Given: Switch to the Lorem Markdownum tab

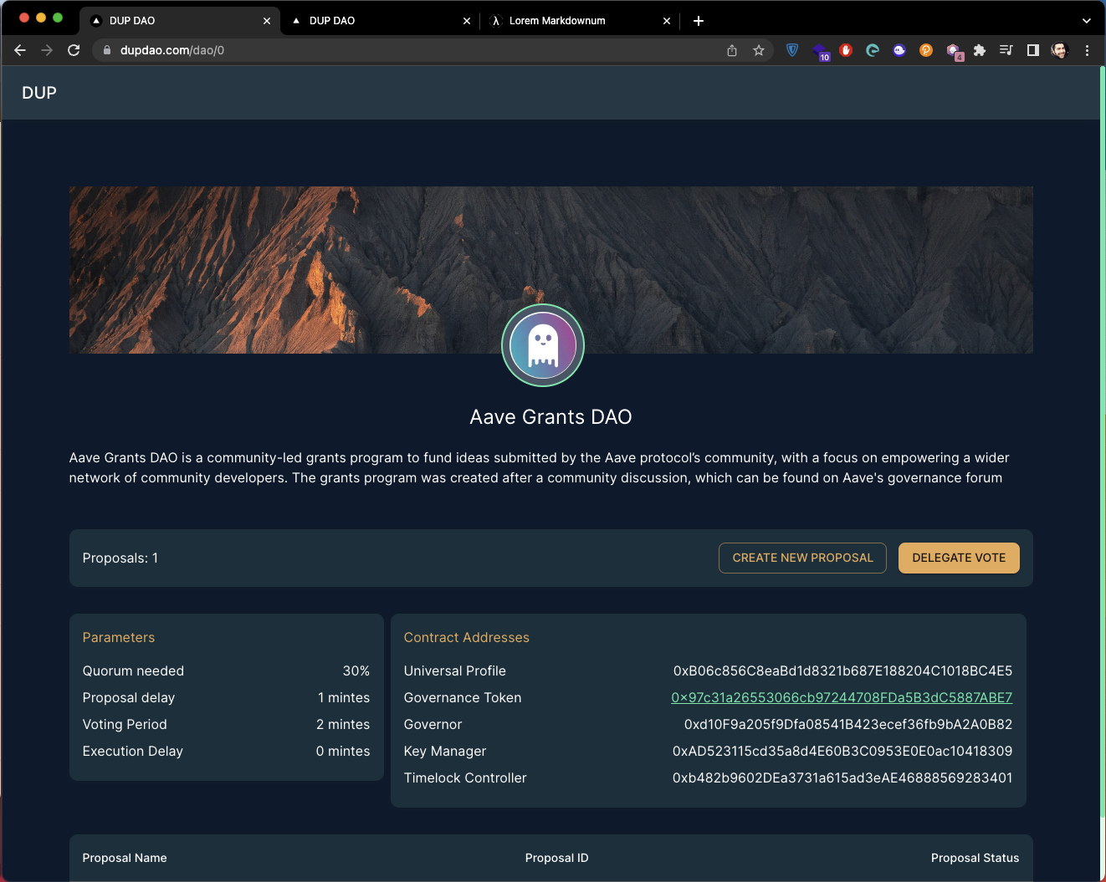Looking at the screenshot, I should click(579, 21).
